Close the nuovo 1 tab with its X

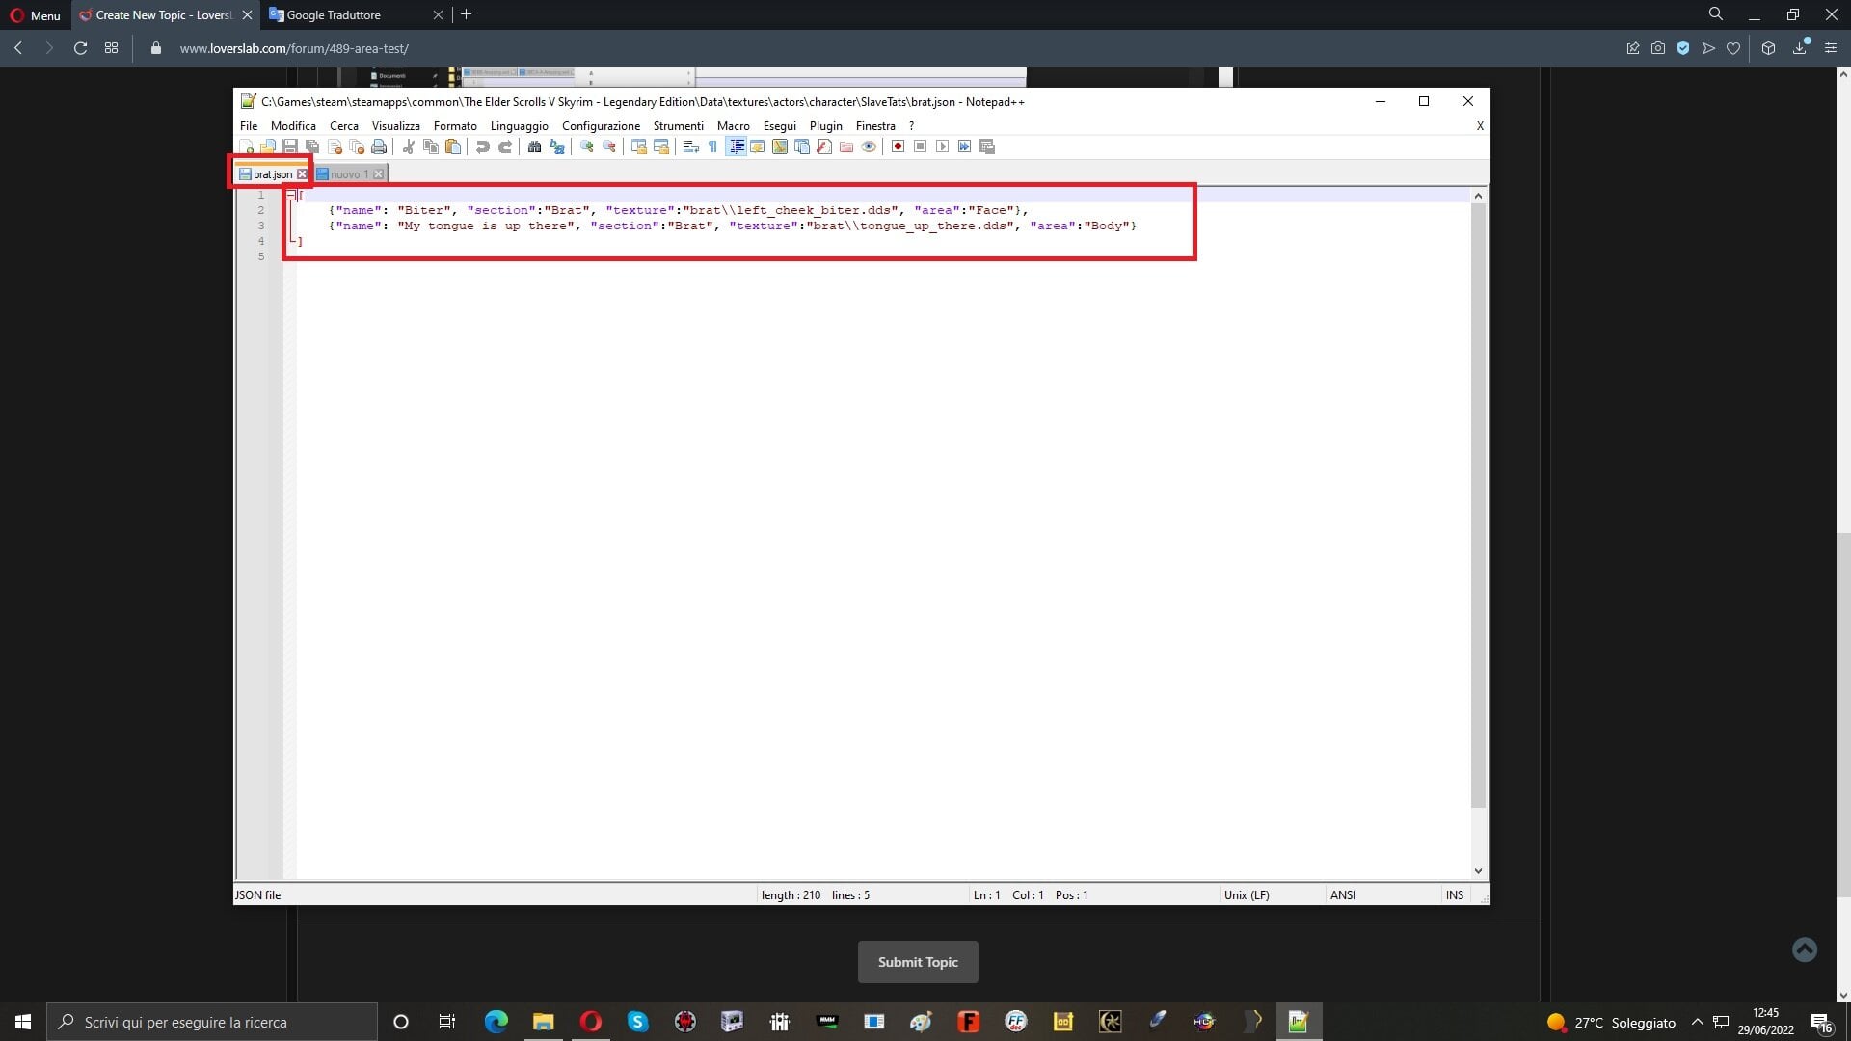click(379, 174)
